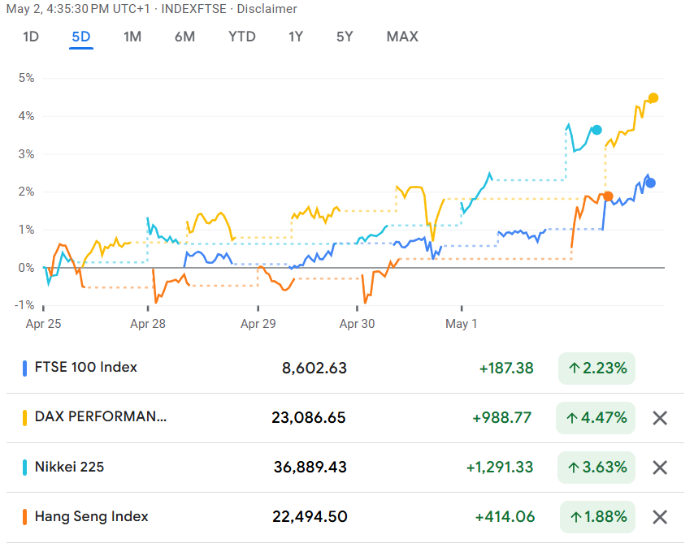
Task: Remove Nikkei 225 from comparison
Action: (660, 468)
